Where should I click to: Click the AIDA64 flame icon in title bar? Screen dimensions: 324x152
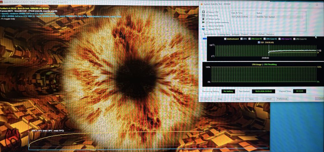(202, 4)
